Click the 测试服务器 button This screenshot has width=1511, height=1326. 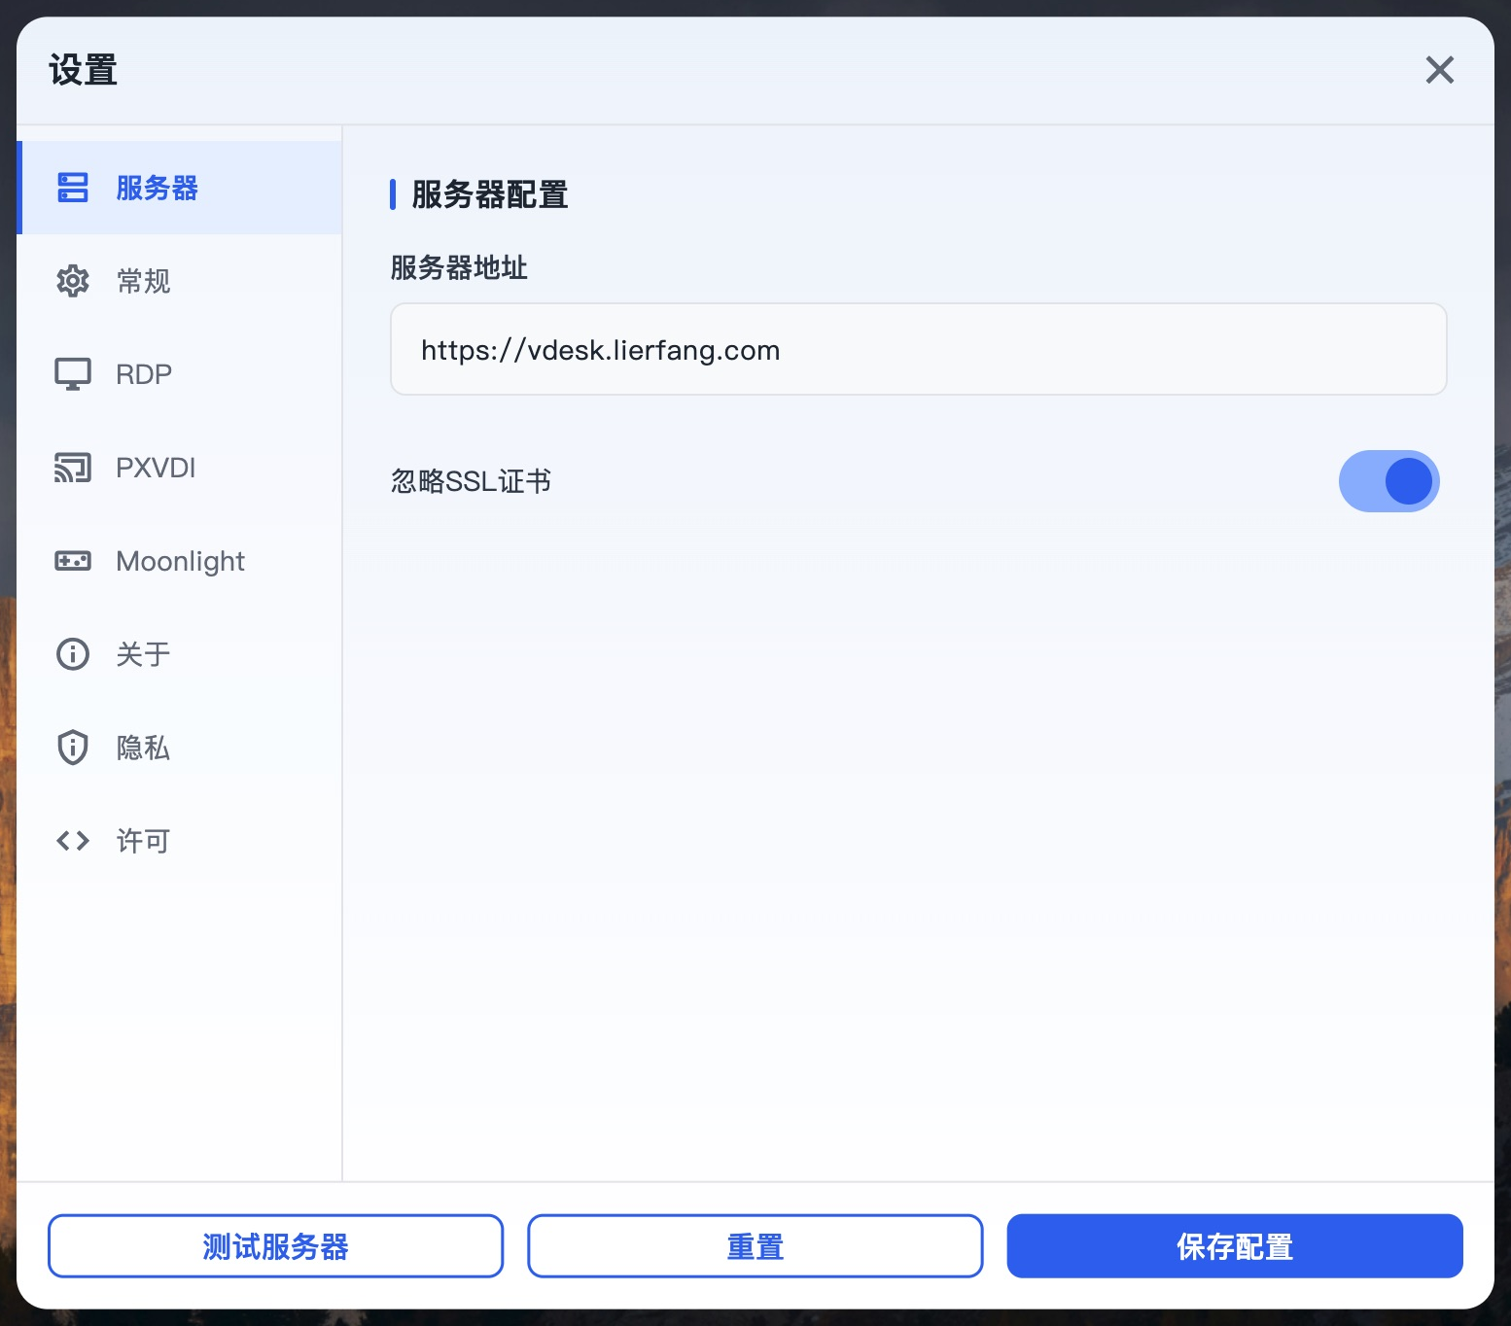point(275,1246)
